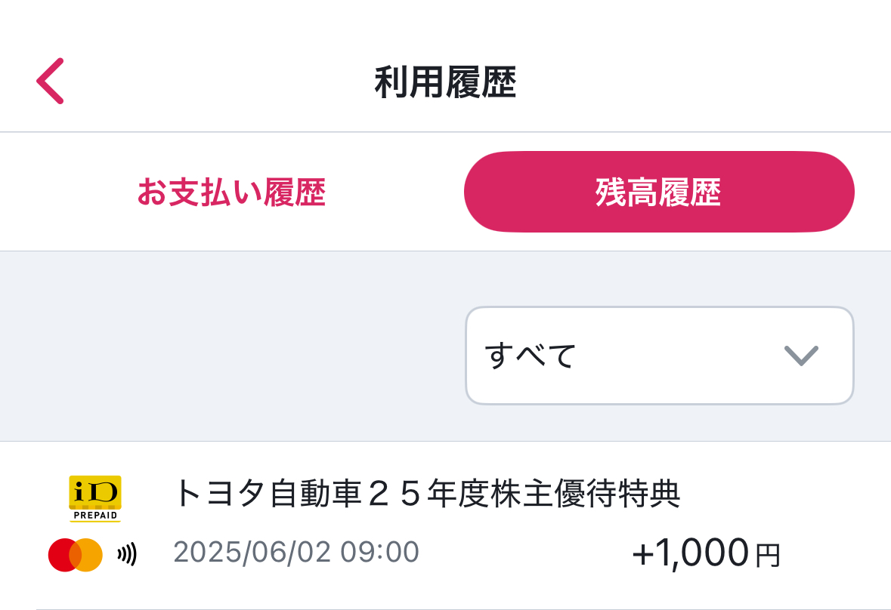
Task: Click the 円 currency label
Action: [x=768, y=557]
